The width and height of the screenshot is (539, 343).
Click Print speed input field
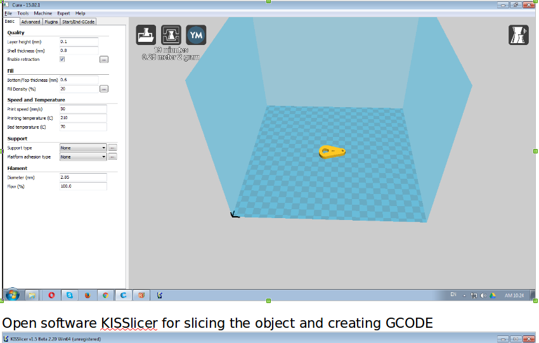pos(83,109)
